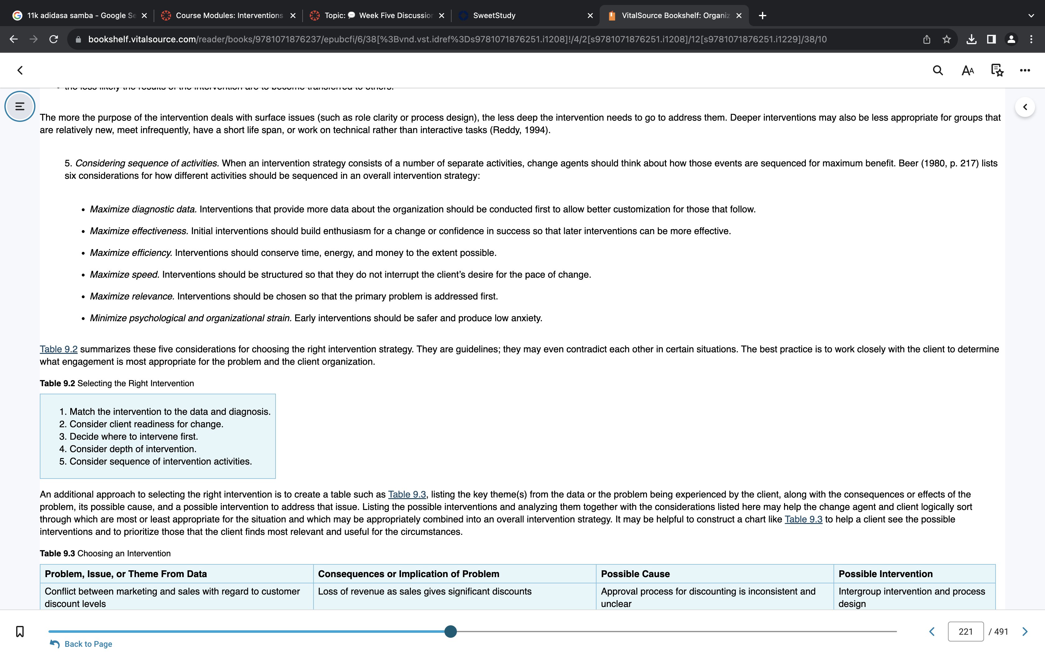This screenshot has height=653, width=1045.
Task: Go to next page arrow
Action: (x=1025, y=632)
